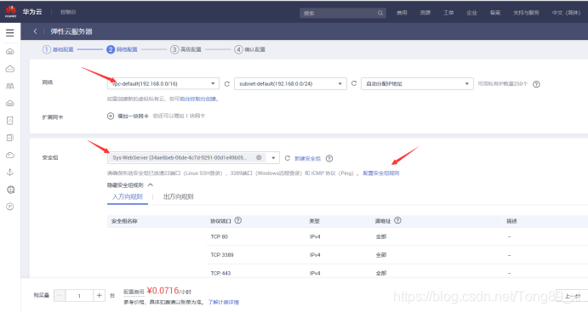Show help for 协议端口 column header
Viewport: 588px width, 312px height.
[x=237, y=220]
